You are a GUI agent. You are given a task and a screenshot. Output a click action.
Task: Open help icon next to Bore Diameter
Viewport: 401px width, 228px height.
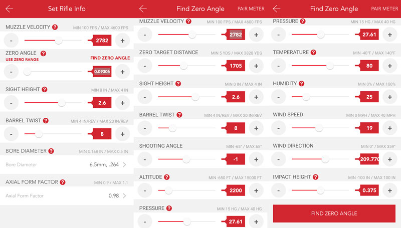pyautogui.click(x=51, y=151)
